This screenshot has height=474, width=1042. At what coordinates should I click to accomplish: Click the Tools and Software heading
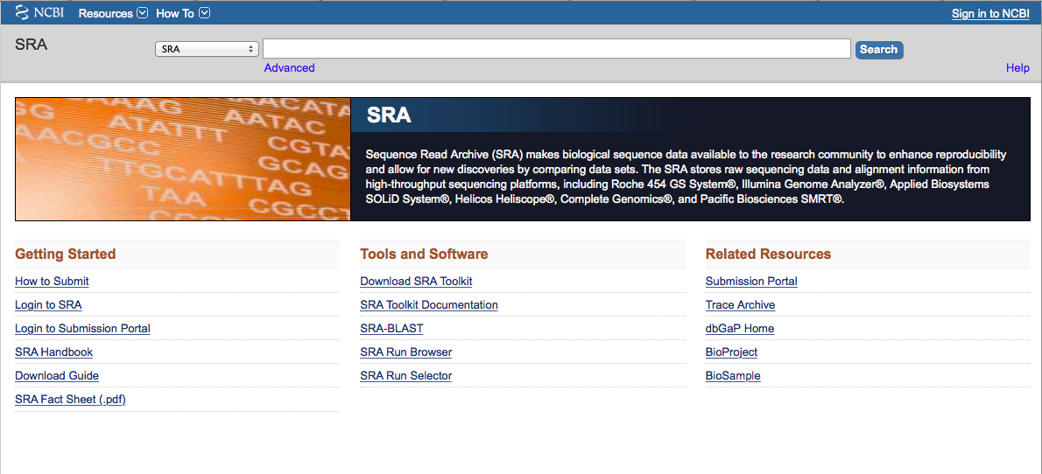(x=424, y=254)
